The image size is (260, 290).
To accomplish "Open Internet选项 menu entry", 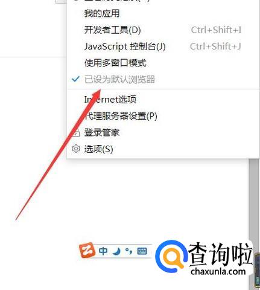I will pyautogui.click(x=163, y=100).
